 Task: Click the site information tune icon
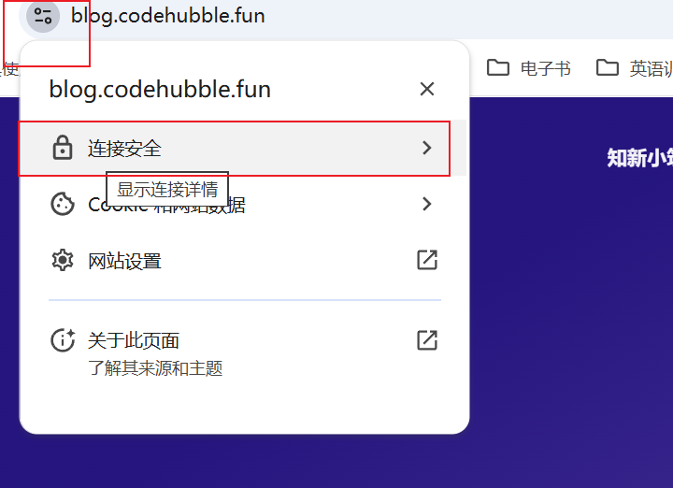tap(43, 16)
